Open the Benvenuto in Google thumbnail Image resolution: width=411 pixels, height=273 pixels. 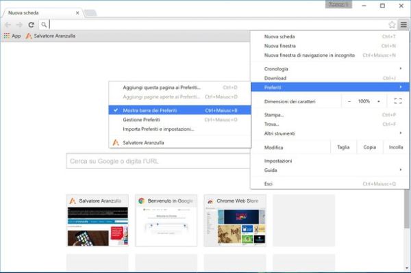coord(166,220)
